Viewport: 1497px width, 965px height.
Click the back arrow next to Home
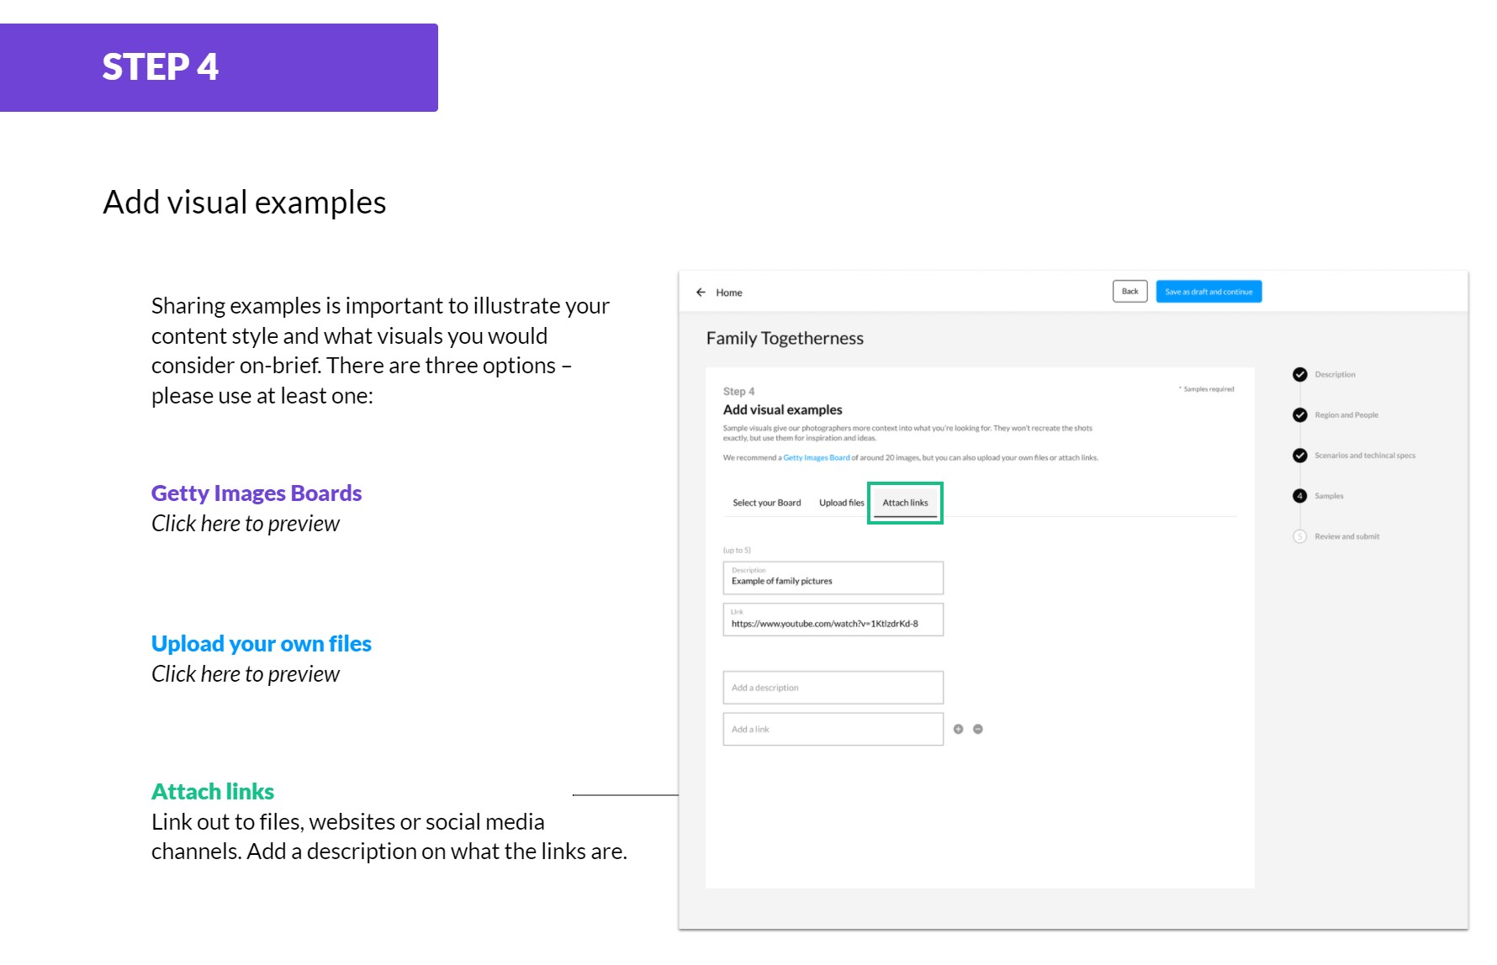pos(701,293)
